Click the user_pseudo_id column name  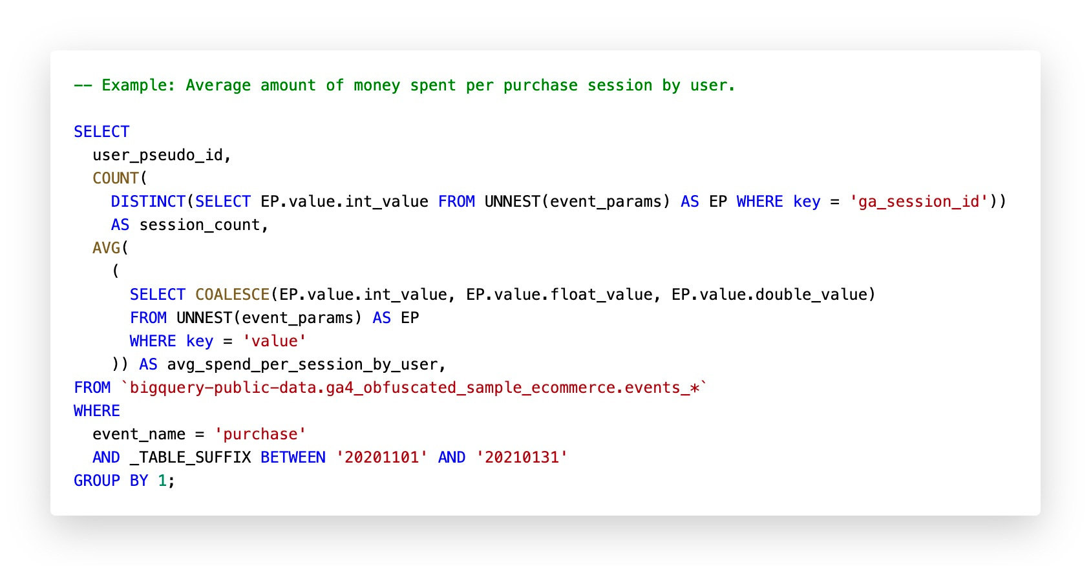pos(158,155)
